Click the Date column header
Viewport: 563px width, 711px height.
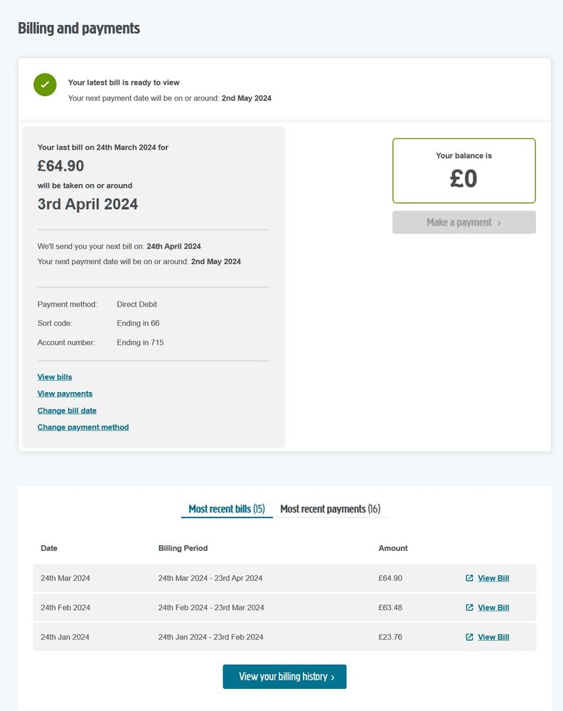pyautogui.click(x=49, y=548)
